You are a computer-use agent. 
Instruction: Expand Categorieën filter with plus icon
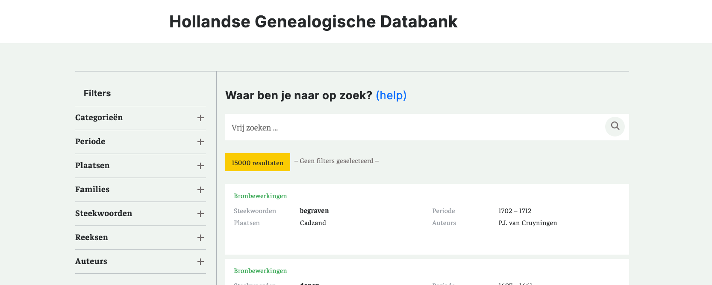(200, 118)
